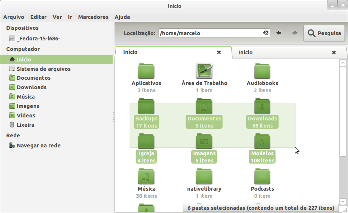The image size is (348, 213).
Task: Click the '2 itens' text under Audiobooks
Action: pos(262,90)
